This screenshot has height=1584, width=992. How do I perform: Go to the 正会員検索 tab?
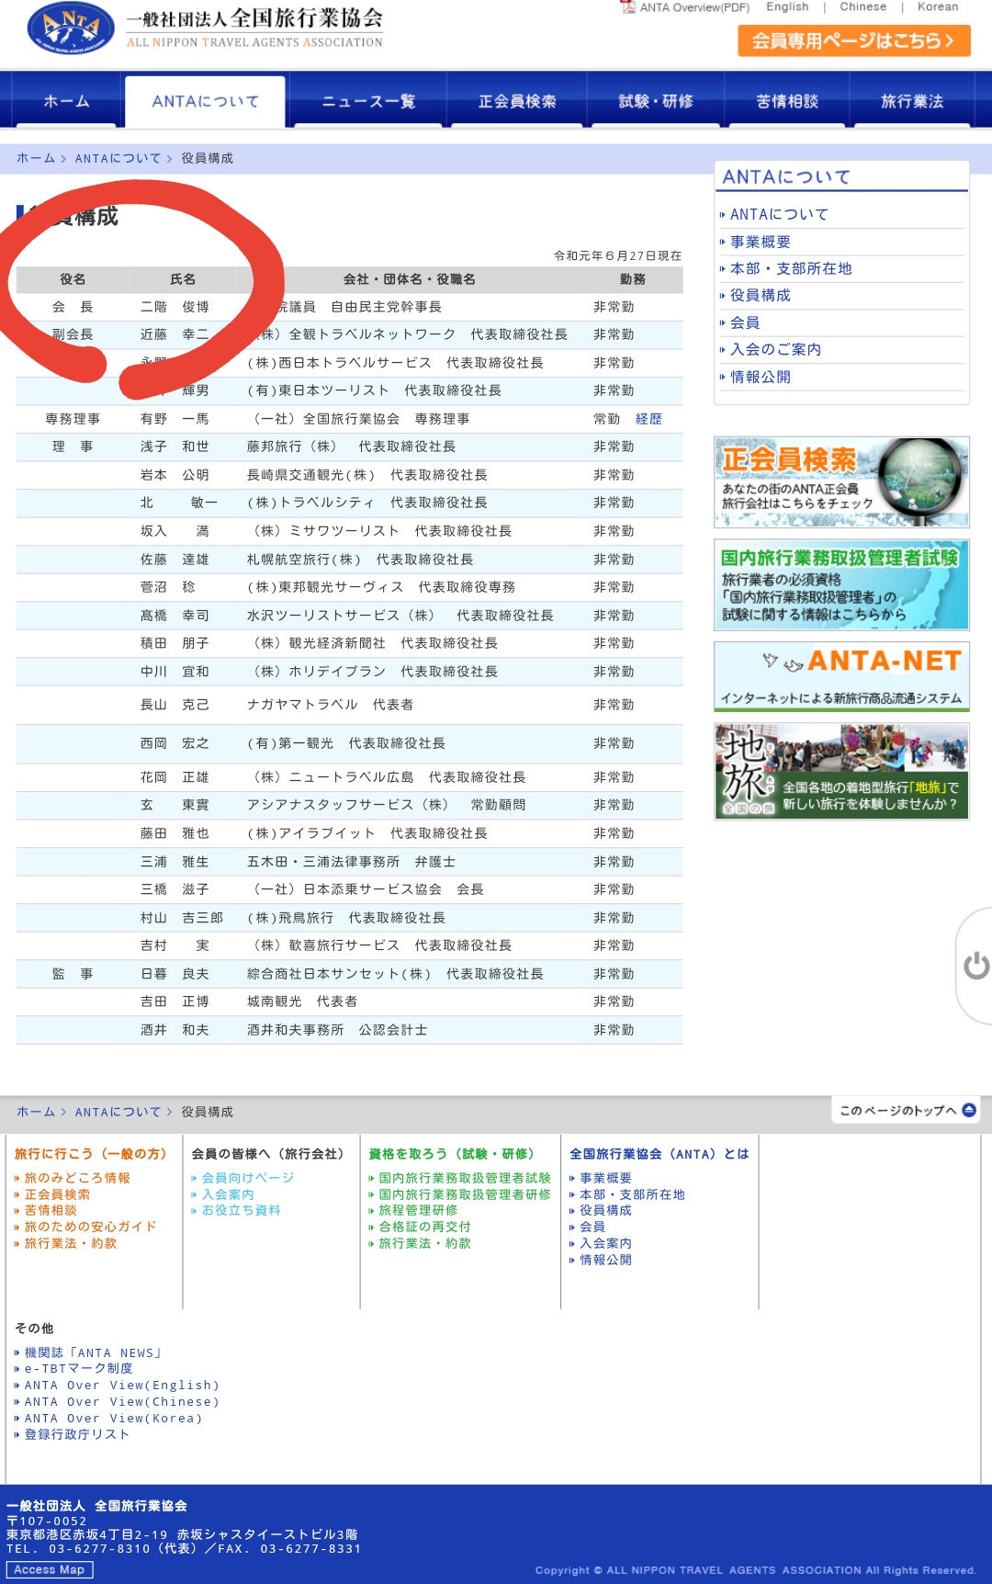pyautogui.click(x=517, y=101)
